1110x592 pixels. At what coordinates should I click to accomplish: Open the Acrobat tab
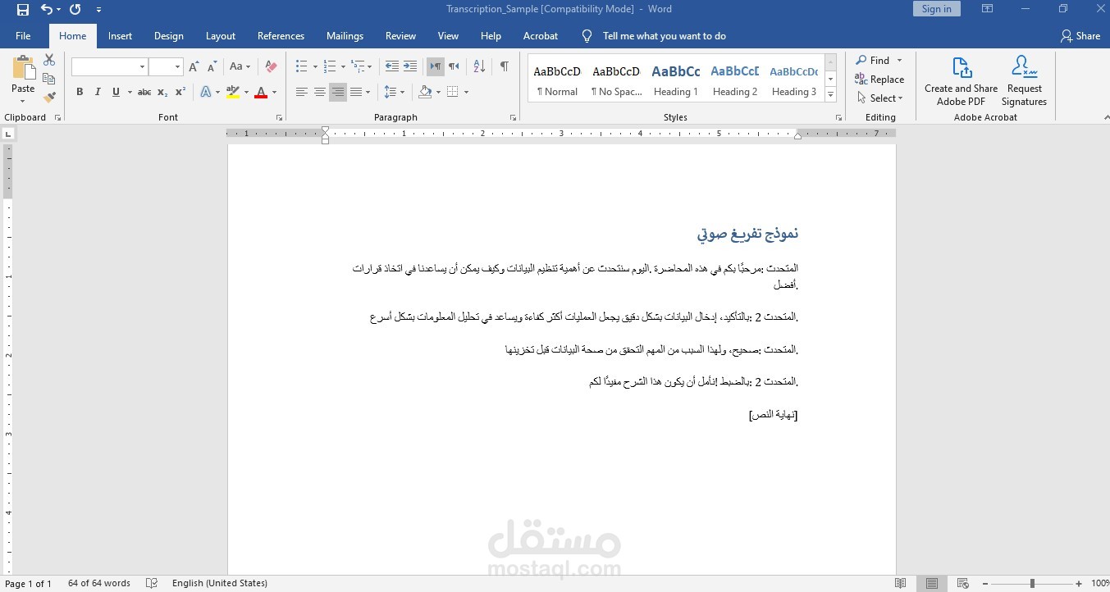pos(541,36)
